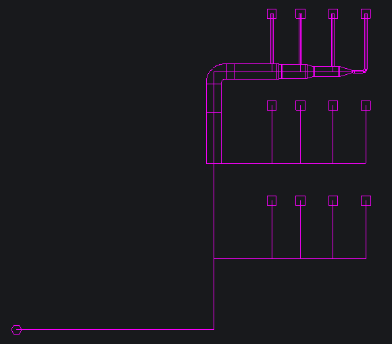This screenshot has height=344, width=392.
Task: Select the wide vertical duct section below the elbow
Action: pos(214,124)
